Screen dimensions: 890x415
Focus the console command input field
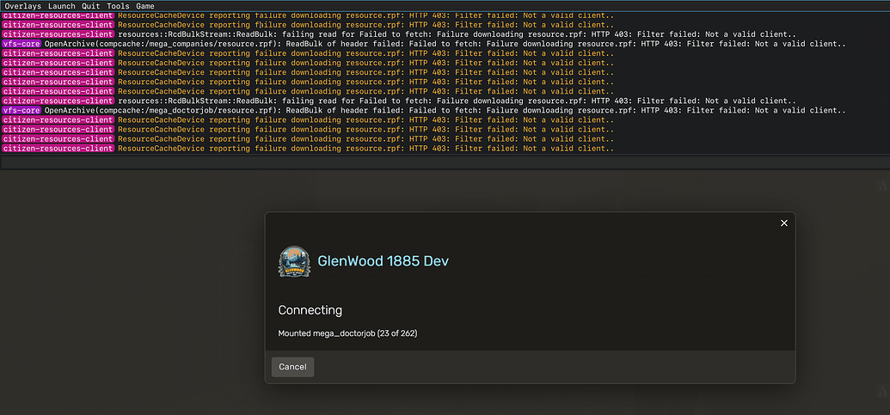(445, 162)
